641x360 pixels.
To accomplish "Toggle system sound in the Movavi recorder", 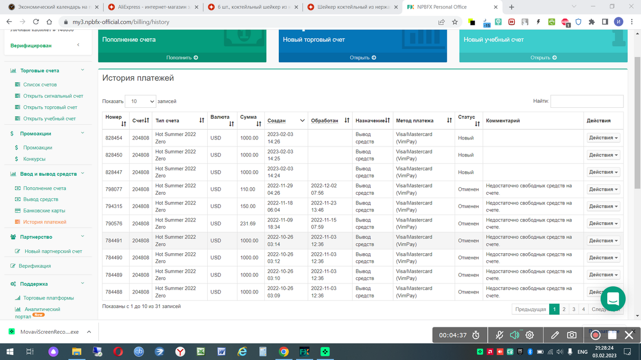I will click(514, 335).
